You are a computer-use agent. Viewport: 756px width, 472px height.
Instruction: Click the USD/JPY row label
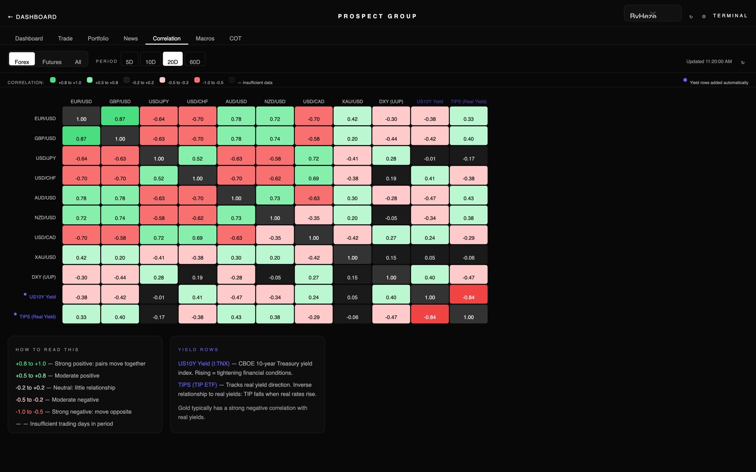coord(46,158)
